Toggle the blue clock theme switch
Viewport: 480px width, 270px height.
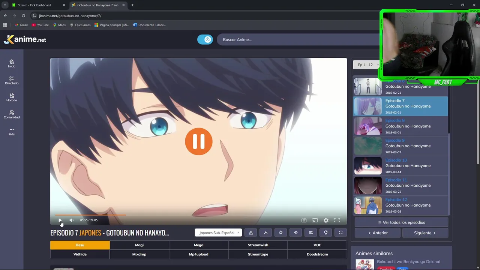[205, 39]
